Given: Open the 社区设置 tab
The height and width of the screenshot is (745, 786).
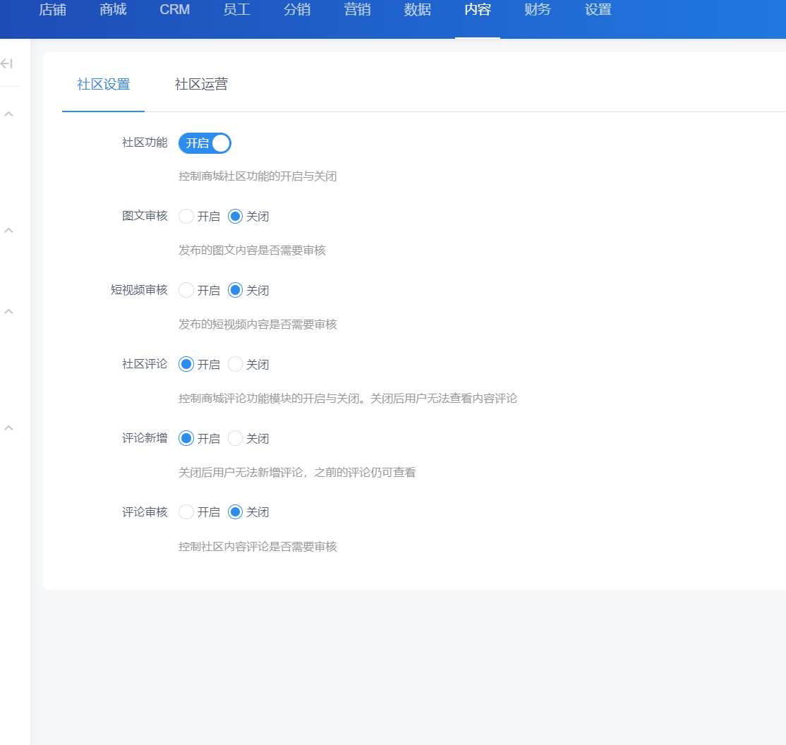Looking at the screenshot, I should [x=104, y=85].
